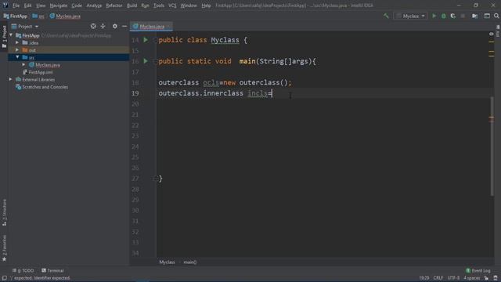The height and width of the screenshot is (282, 501).
Task: Fold main method at line 27 marker
Action: (156, 179)
